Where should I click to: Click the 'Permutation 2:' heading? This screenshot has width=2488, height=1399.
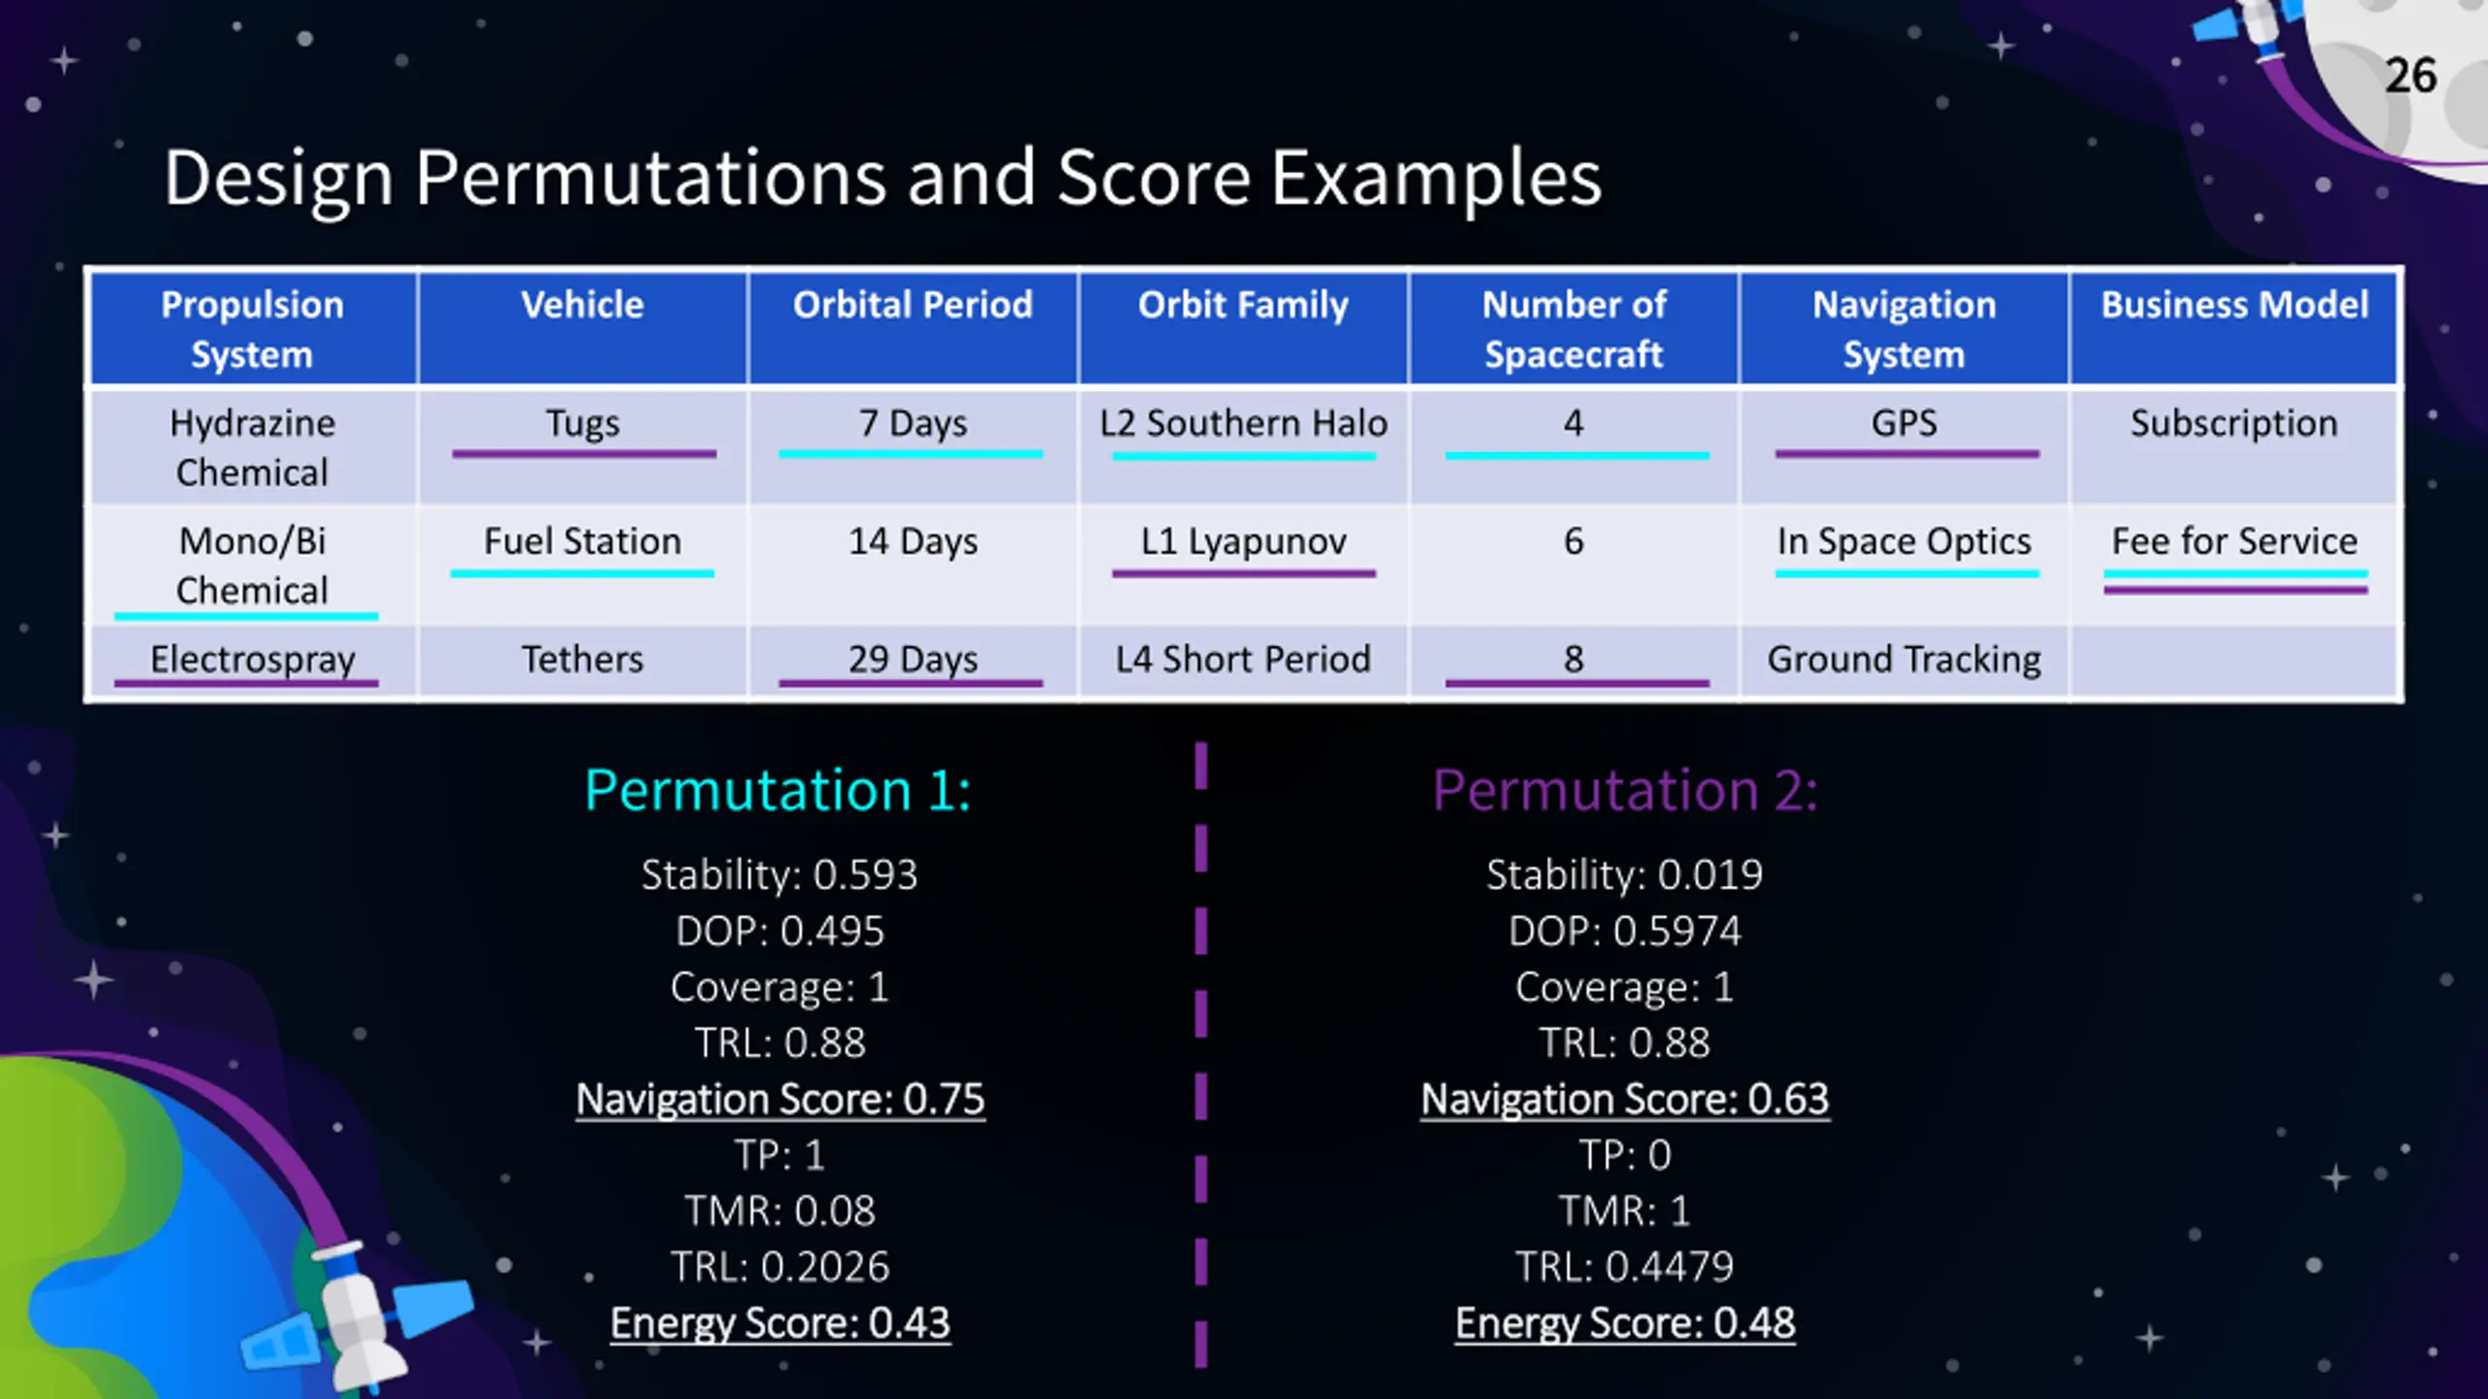click(x=1625, y=790)
